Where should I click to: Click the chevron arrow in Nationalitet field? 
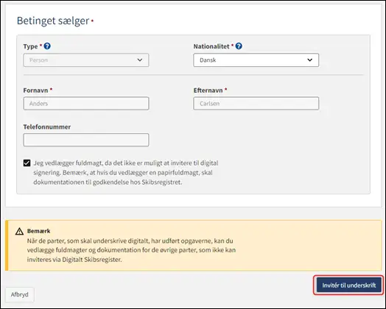pyautogui.click(x=309, y=60)
